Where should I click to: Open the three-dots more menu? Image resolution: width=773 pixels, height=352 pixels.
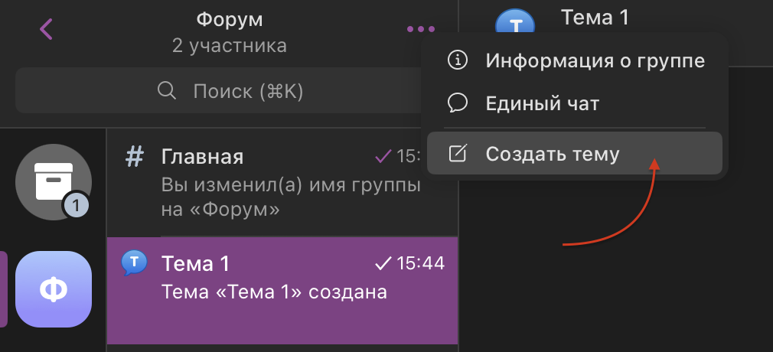pos(420,29)
